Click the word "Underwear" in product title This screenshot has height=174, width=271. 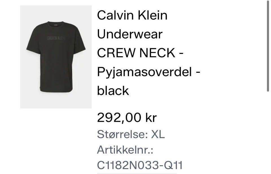130,34
